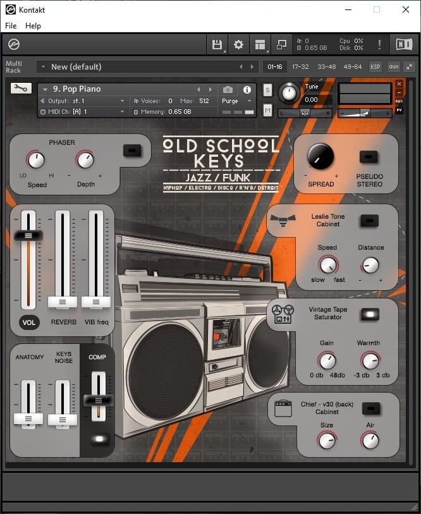421x514 pixels.
Task: Click the COMP fader handle
Action: point(99,400)
